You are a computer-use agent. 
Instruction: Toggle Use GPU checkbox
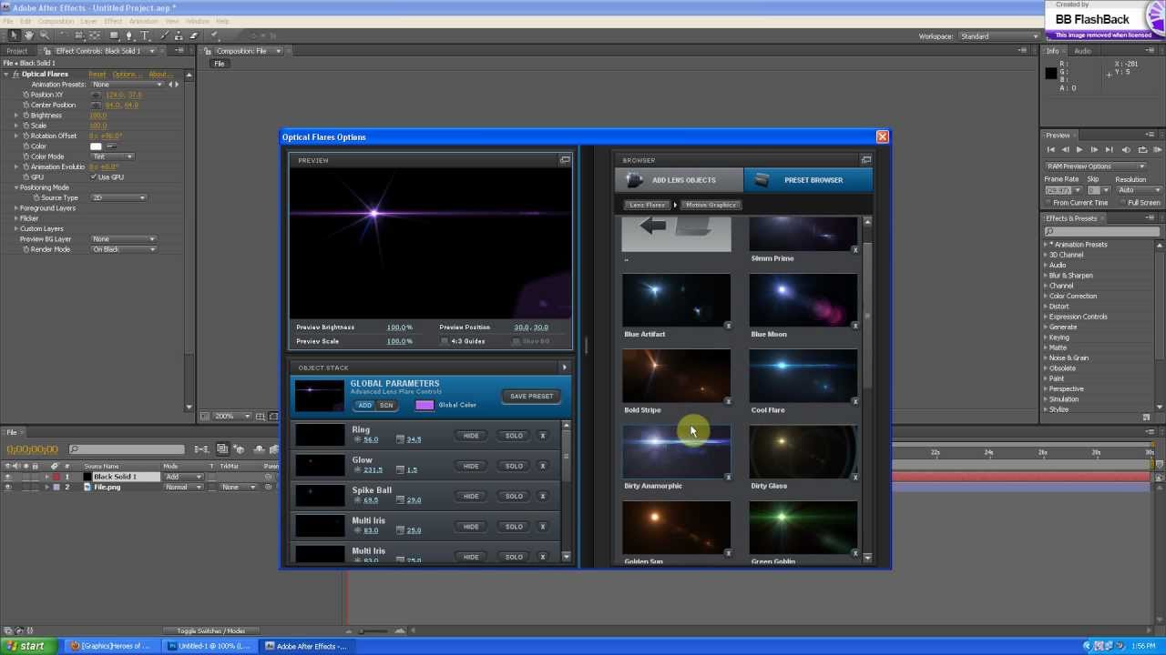[94, 177]
